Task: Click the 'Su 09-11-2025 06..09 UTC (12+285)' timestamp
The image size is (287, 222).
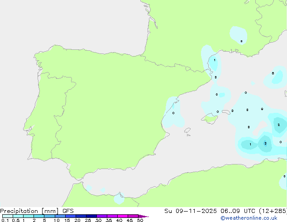Action: click(225, 211)
